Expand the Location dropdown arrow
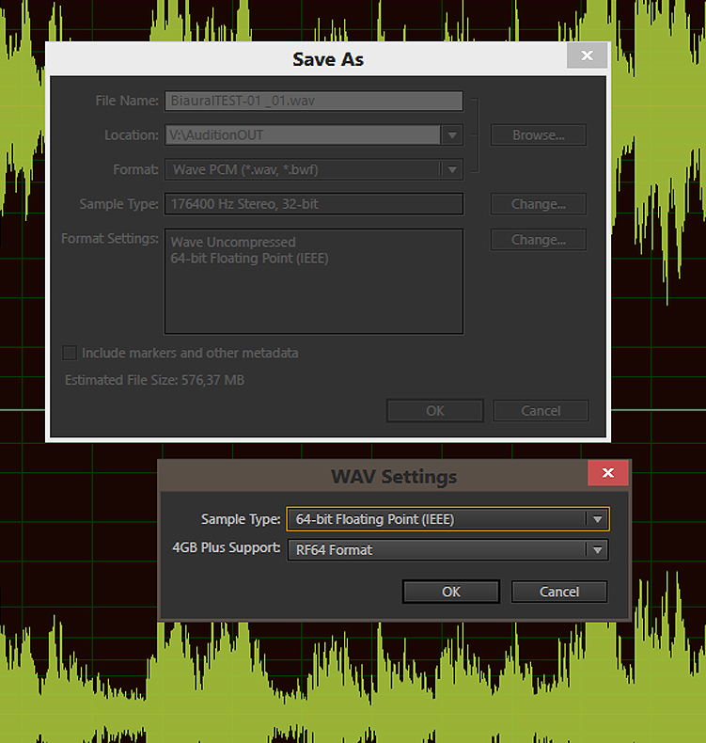 pyautogui.click(x=452, y=135)
